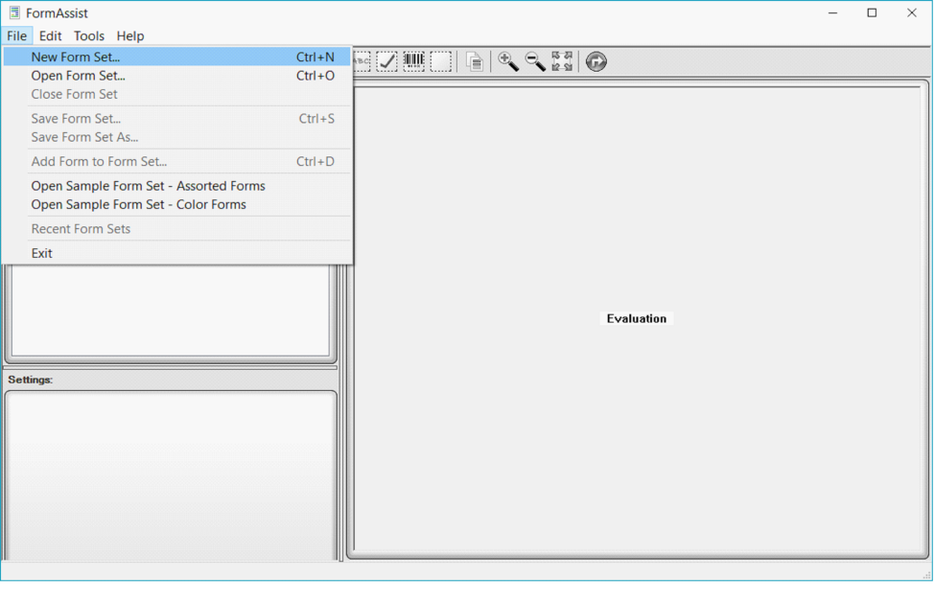This screenshot has height=600, width=935.
Task: Click the Evaluation watermark label
Action: point(636,317)
